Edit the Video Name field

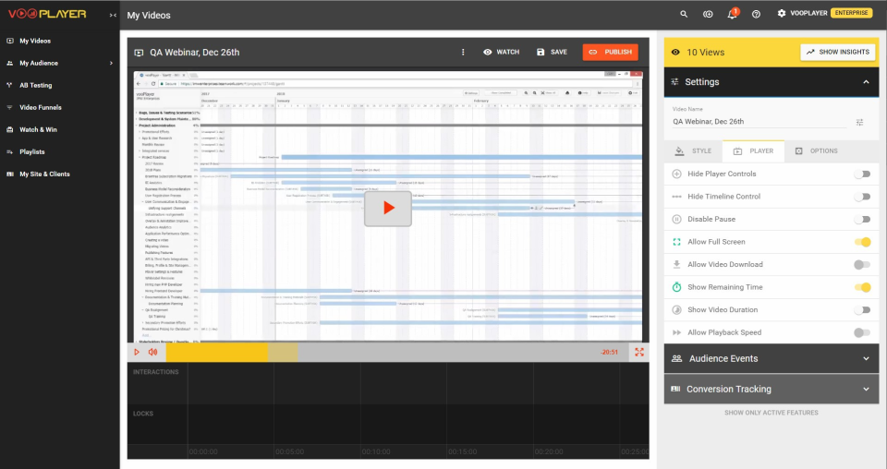coord(759,122)
